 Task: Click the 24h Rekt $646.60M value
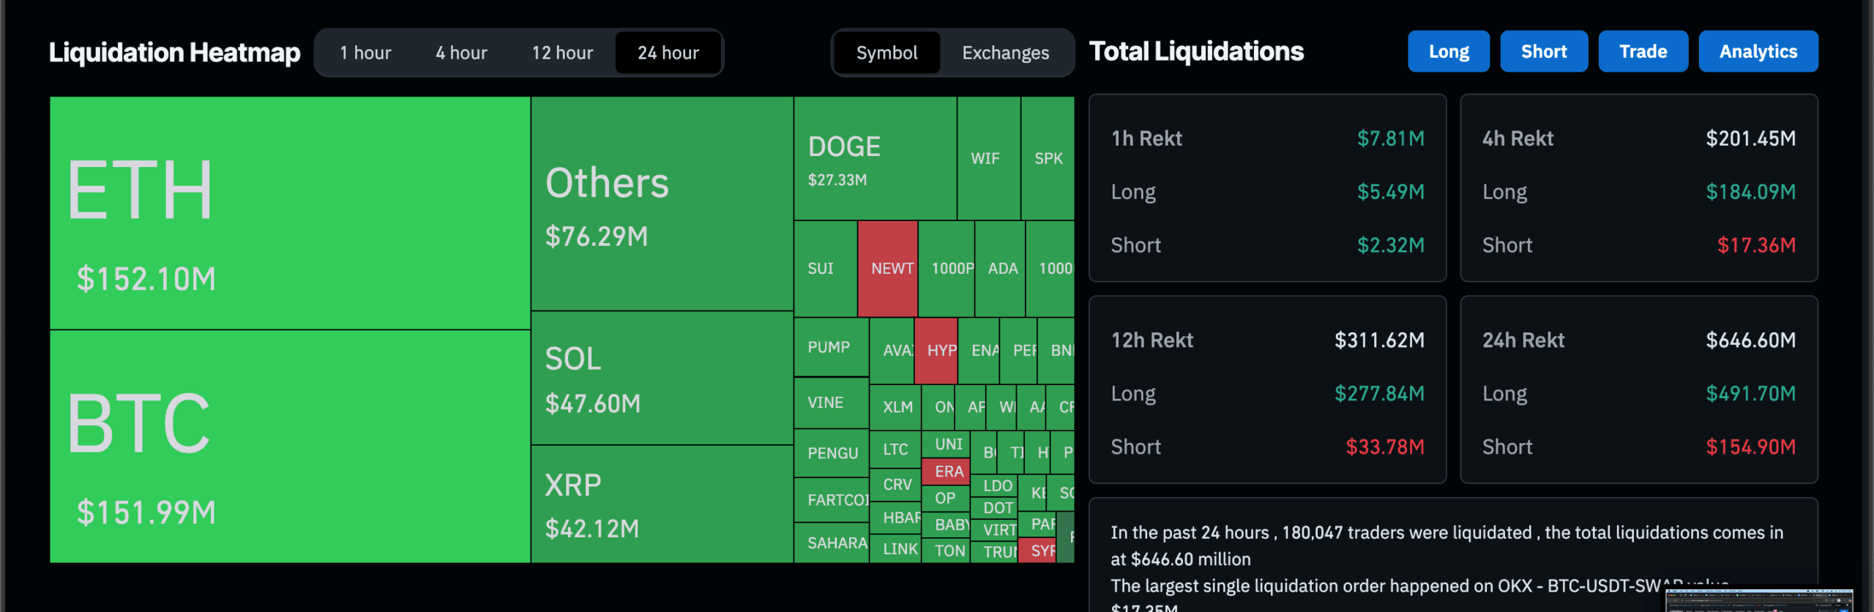pyautogui.click(x=1750, y=340)
